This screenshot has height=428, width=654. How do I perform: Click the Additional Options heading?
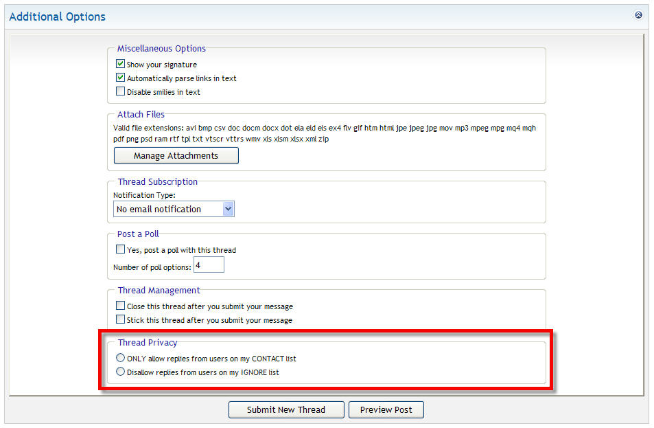57,16
